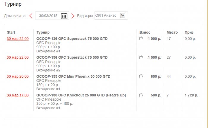Go to the next date arrow
This screenshot has width=208, height=128.
(73, 16)
